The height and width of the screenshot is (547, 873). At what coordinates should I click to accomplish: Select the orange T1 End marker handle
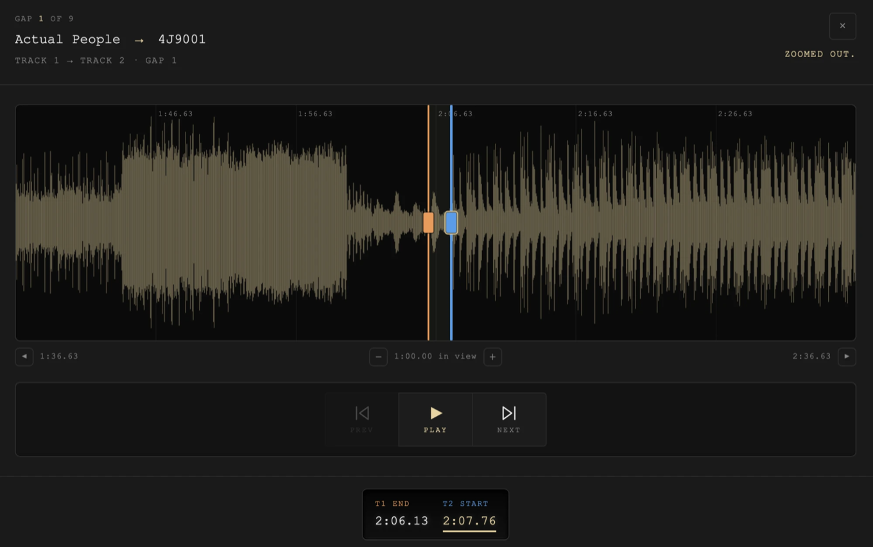click(428, 223)
